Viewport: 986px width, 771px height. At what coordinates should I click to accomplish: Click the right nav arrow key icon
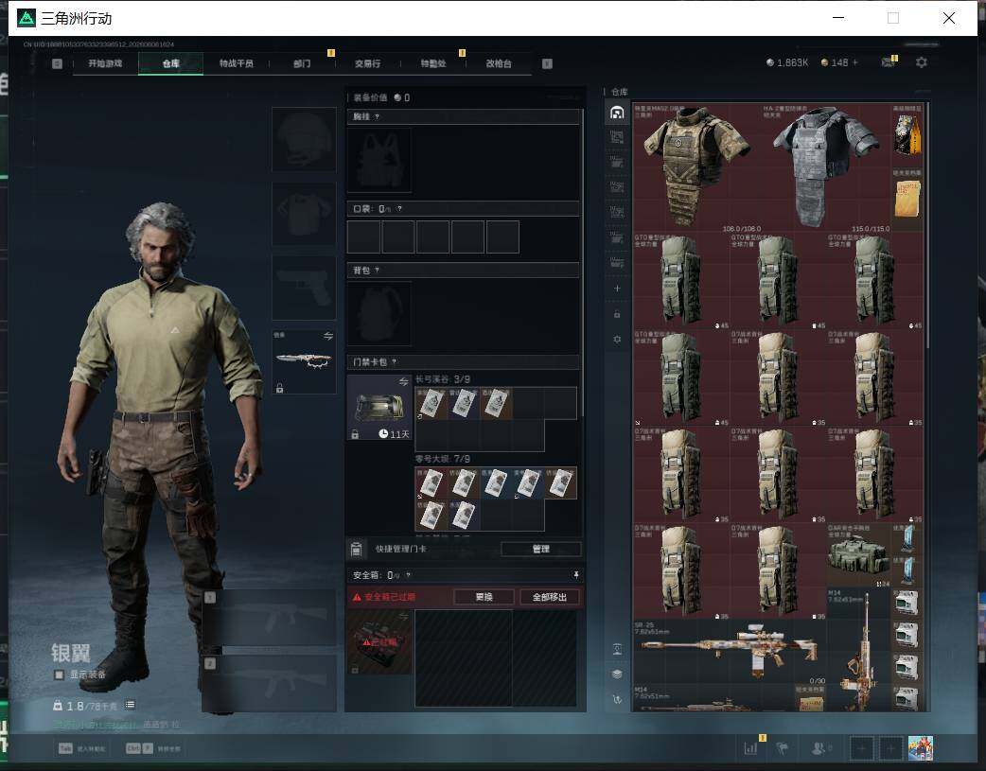click(547, 63)
